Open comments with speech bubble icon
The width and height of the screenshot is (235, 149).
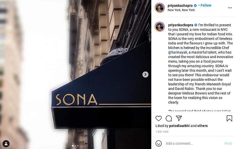point(169,119)
